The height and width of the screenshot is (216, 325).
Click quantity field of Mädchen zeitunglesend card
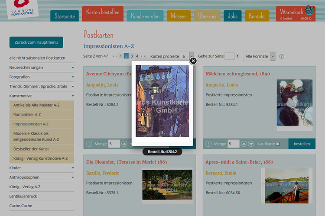coord(234,144)
